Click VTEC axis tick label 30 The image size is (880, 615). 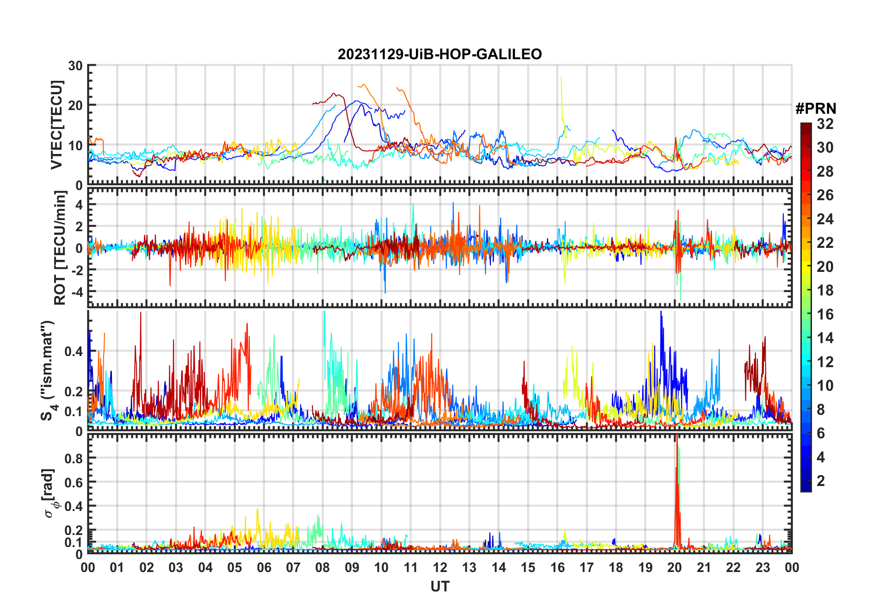pos(75,66)
